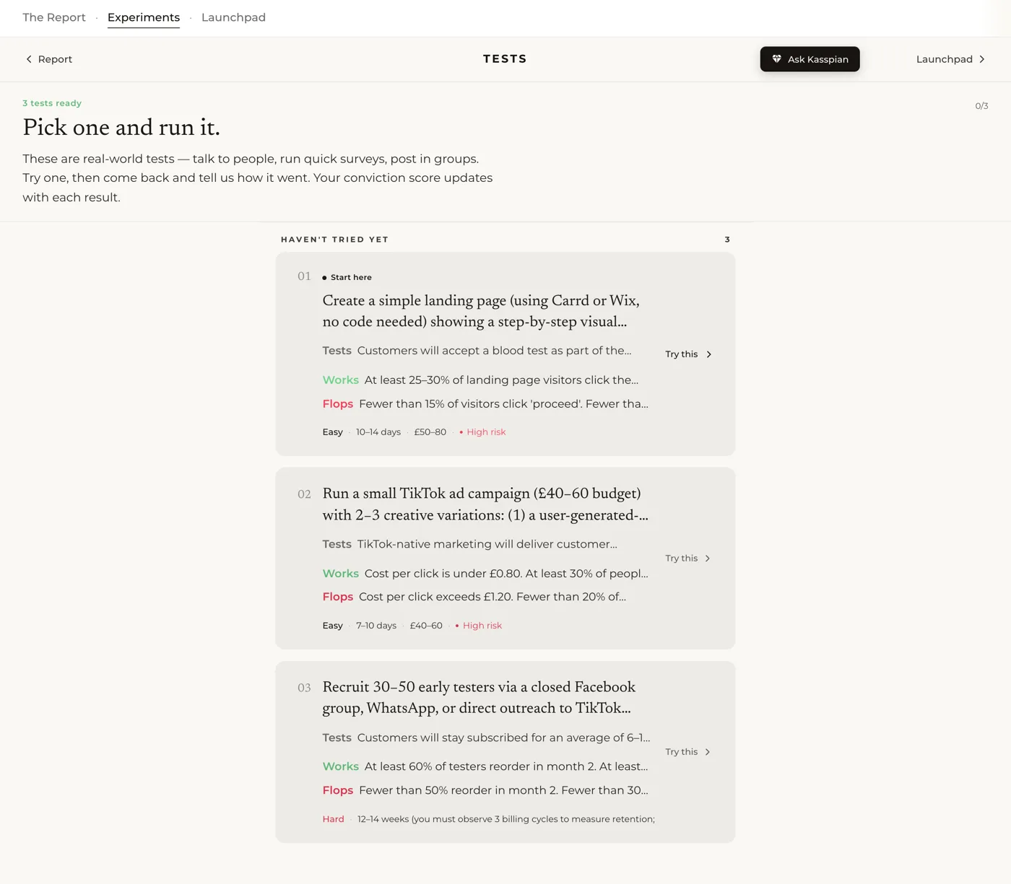This screenshot has width=1011, height=884.
Task: Click the chevron for landing page Try this
Action: point(708,354)
